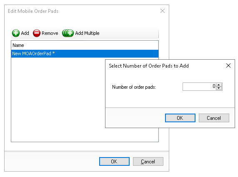Click the red Remove minus icon
Image resolution: width=238 pixels, height=177 pixels.
click(x=37, y=33)
